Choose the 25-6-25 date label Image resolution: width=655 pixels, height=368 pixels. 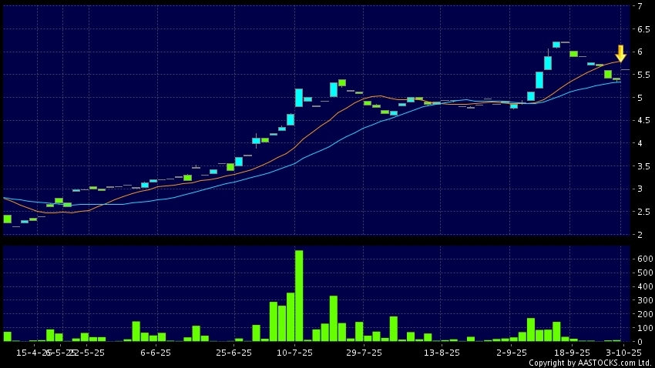(x=234, y=352)
